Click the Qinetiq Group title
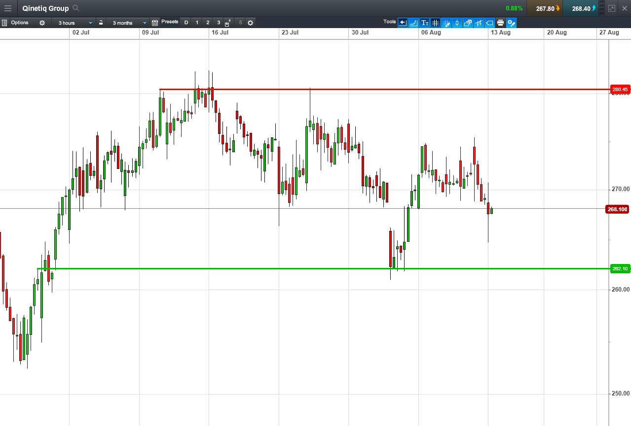631x426 pixels. click(x=45, y=8)
